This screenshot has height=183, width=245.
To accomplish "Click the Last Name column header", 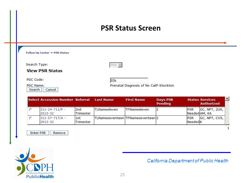I will tap(104, 100).
